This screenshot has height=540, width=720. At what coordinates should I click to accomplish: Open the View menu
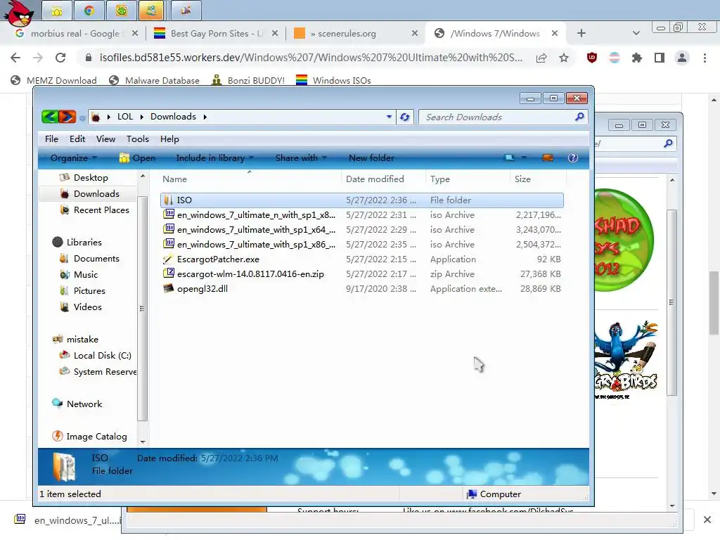(105, 139)
